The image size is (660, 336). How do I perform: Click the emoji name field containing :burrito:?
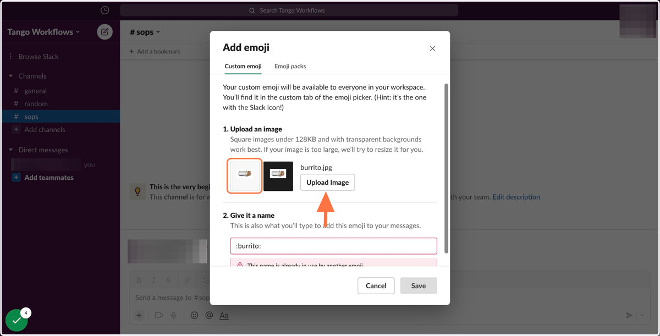333,246
